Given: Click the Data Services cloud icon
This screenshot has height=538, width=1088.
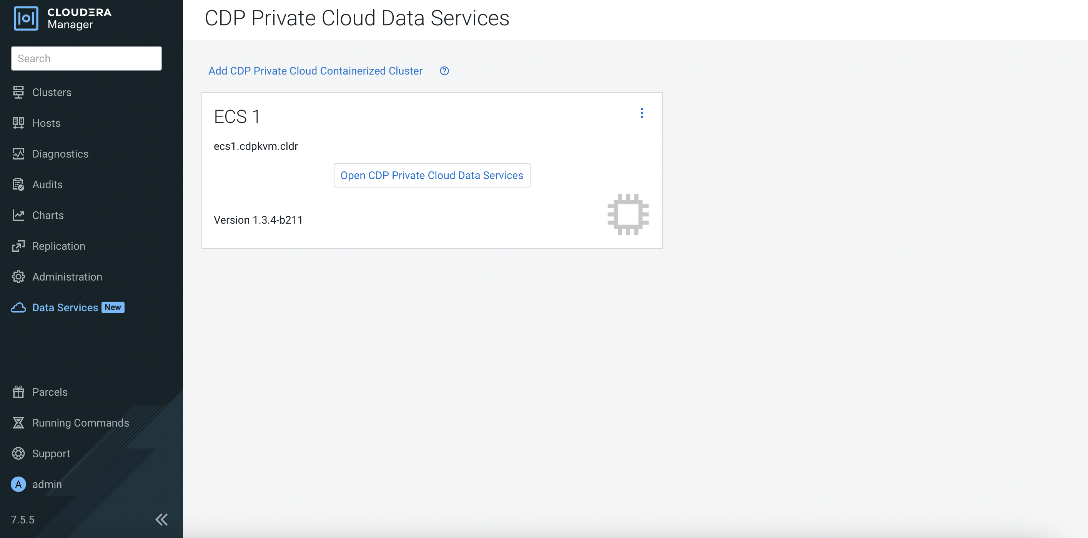Looking at the screenshot, I should 18,307.
